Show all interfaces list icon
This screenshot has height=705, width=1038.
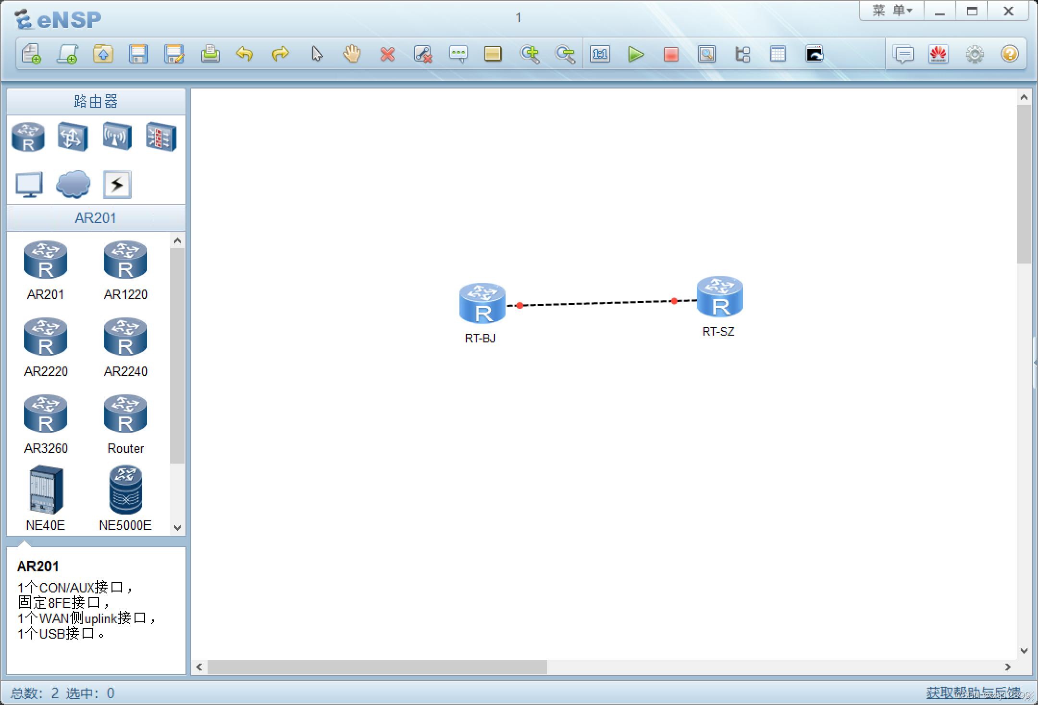pyautogui.click(x=742, y=54)
